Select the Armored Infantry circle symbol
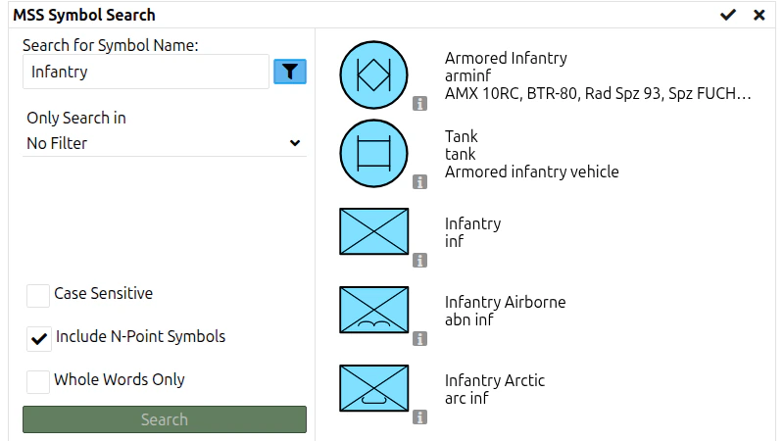 click(x=373, y=75)
